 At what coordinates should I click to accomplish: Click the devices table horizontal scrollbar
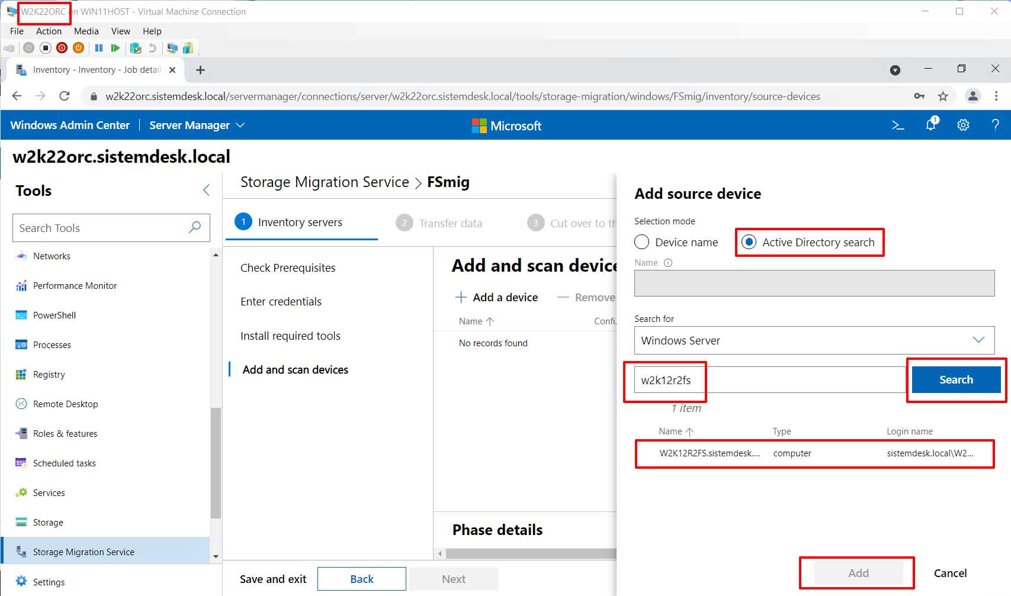pyautogui.click(x=531, y=553)
